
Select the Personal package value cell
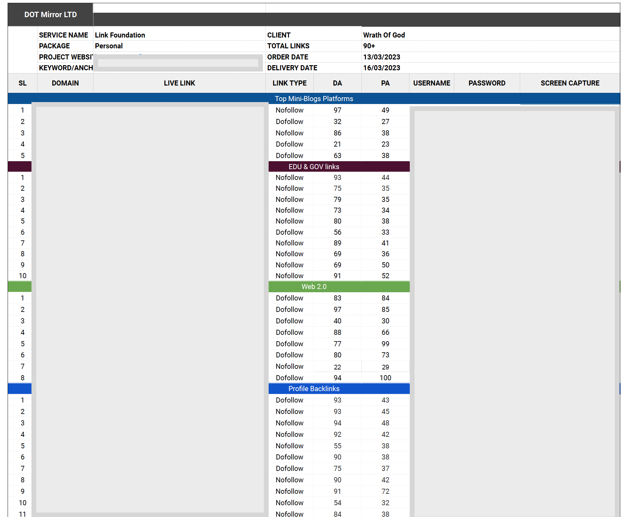[x=179, y=46]
